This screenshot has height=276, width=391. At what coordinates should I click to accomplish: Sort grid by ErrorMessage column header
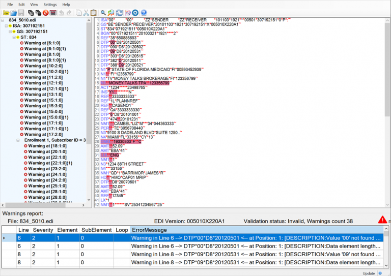pos(257,230)
